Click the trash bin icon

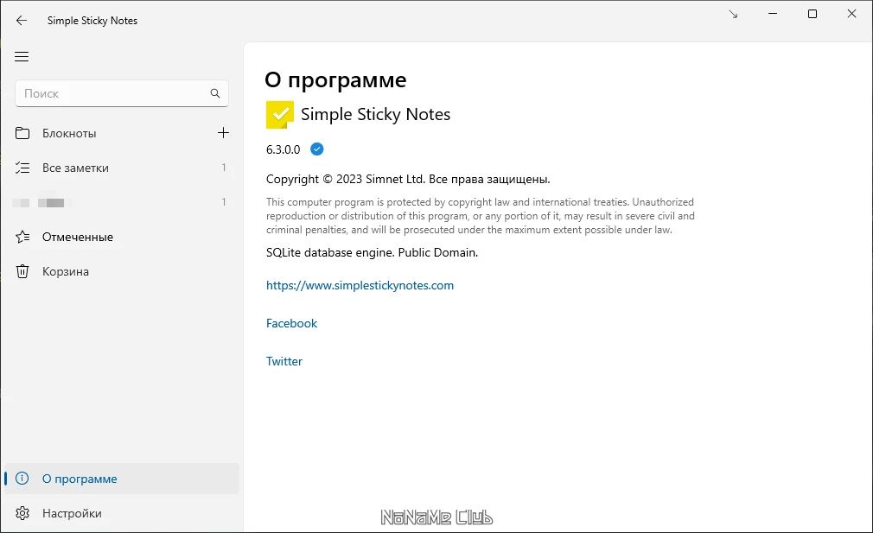click(22, 271)
